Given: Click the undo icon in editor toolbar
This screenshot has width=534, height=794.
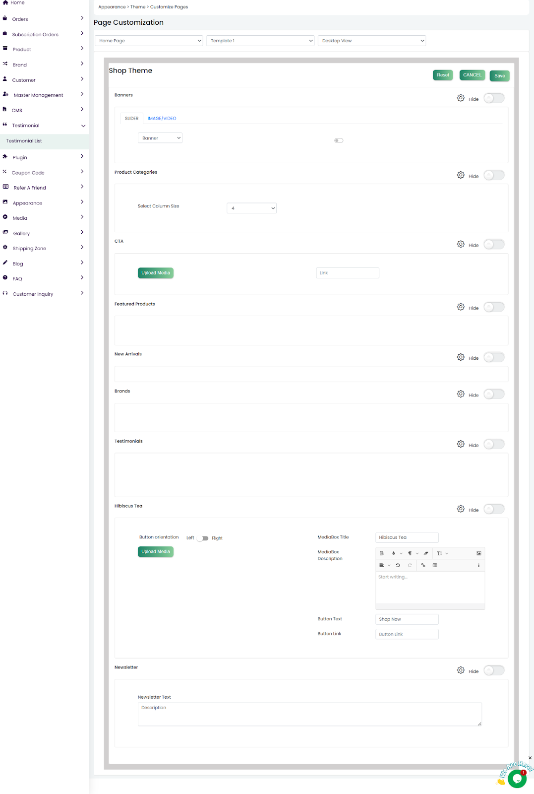Looking at the screenshot, I should (x=398, y=565).
